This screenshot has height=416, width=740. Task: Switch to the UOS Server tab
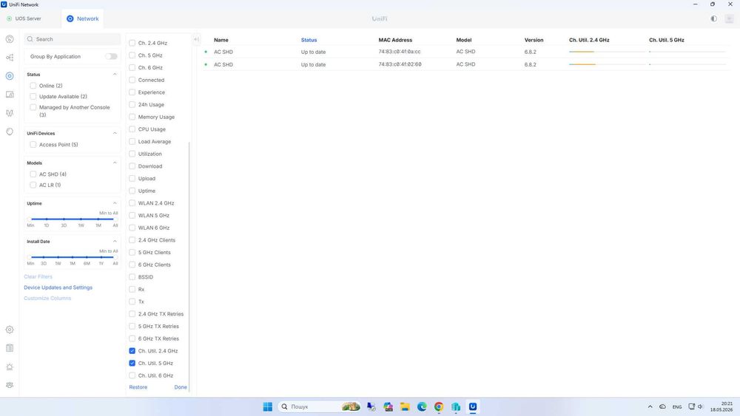pos(24,19)
